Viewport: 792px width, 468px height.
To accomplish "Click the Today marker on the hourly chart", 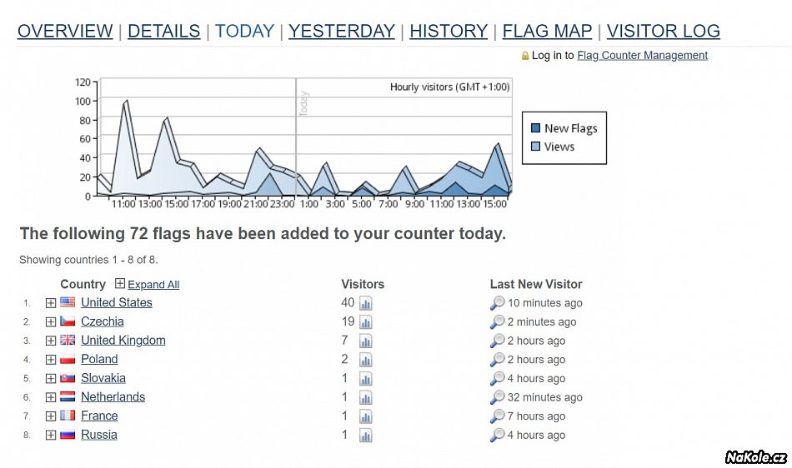I will pyautogui.click(x=303, y=104).
